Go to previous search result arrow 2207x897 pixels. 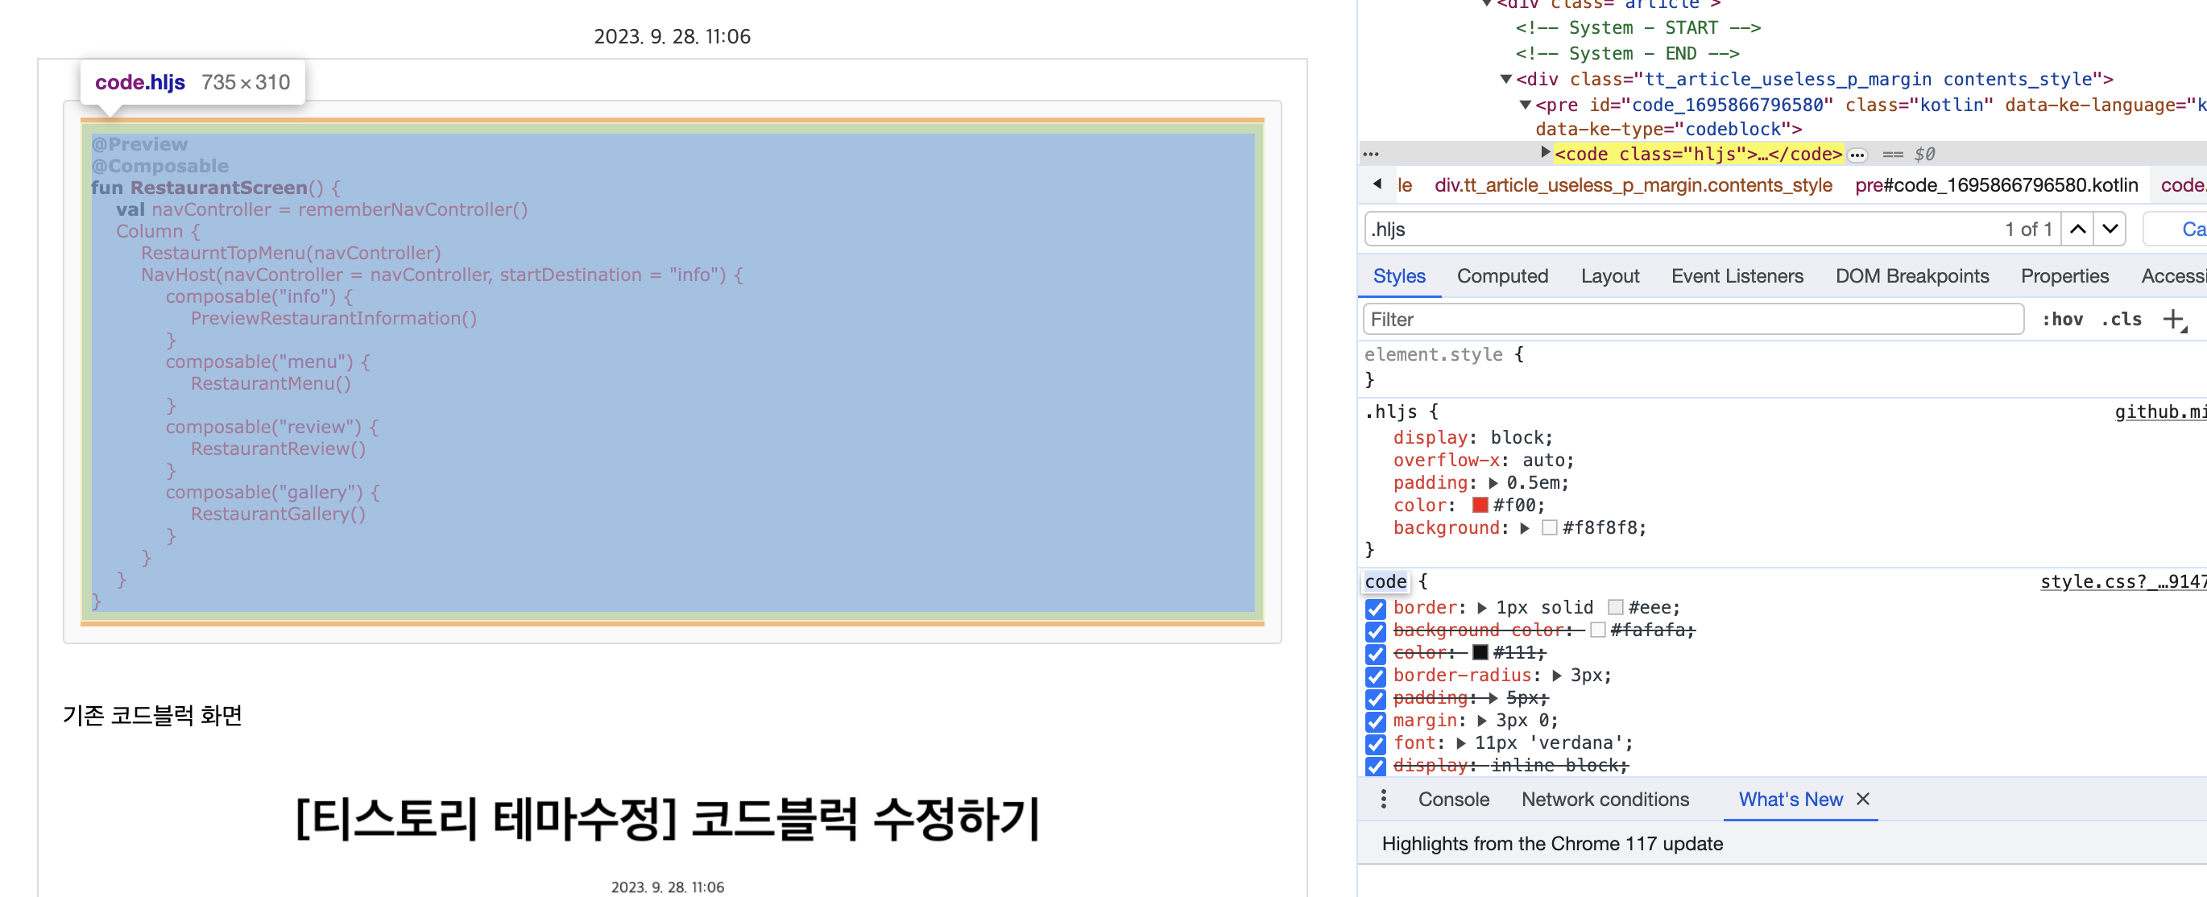tap(2077, 229)
